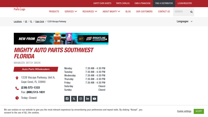Open Our Customers page
This screenshot has height=117, width=208.
pyautogui.click(x=144, y=11)
